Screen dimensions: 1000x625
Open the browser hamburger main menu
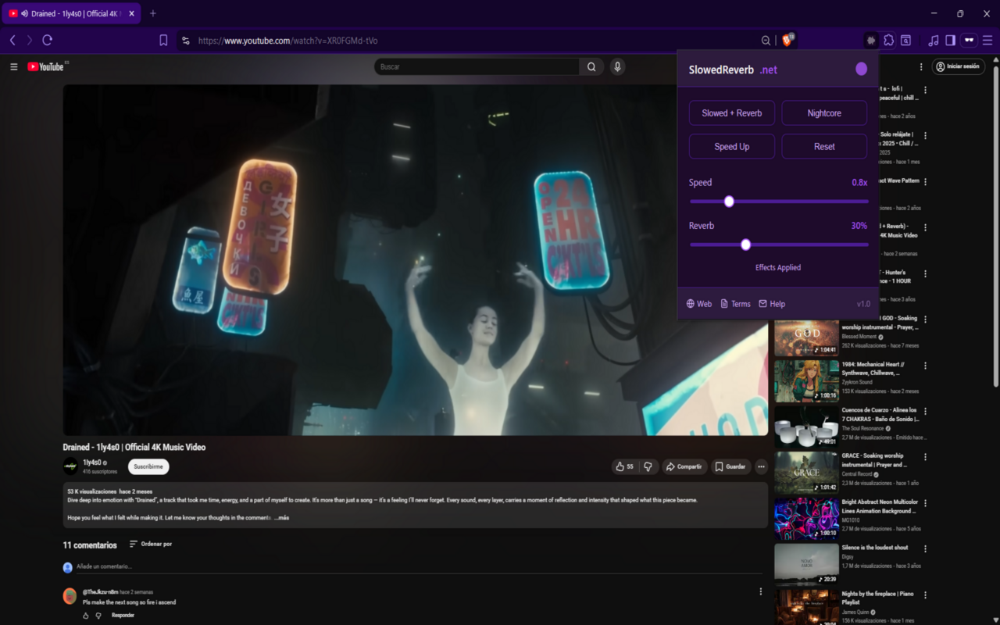[x=988, y=40]
